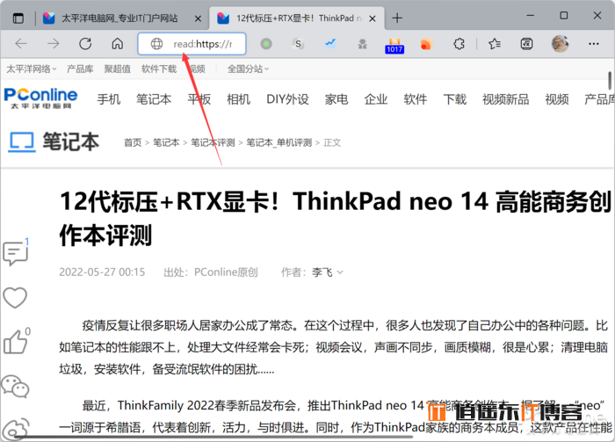Image resolution: width=615 pixels, height=442 pixels.
Task: Favorite article with heart icon
Action: click(15, 298)
